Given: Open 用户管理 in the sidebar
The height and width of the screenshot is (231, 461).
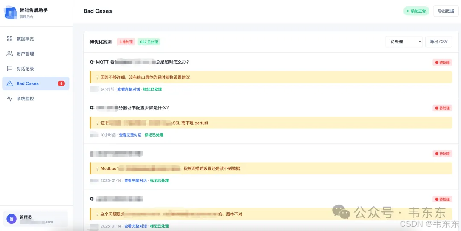Looking at the screenshot, I should point(36,54).
